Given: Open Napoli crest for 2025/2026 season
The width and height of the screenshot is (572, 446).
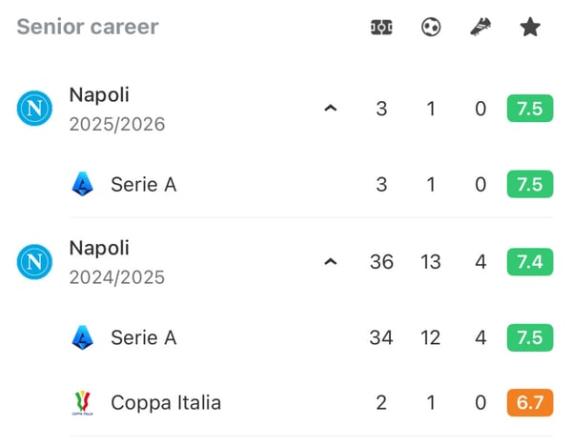Looking at the screenshot, I should (34, 109).
